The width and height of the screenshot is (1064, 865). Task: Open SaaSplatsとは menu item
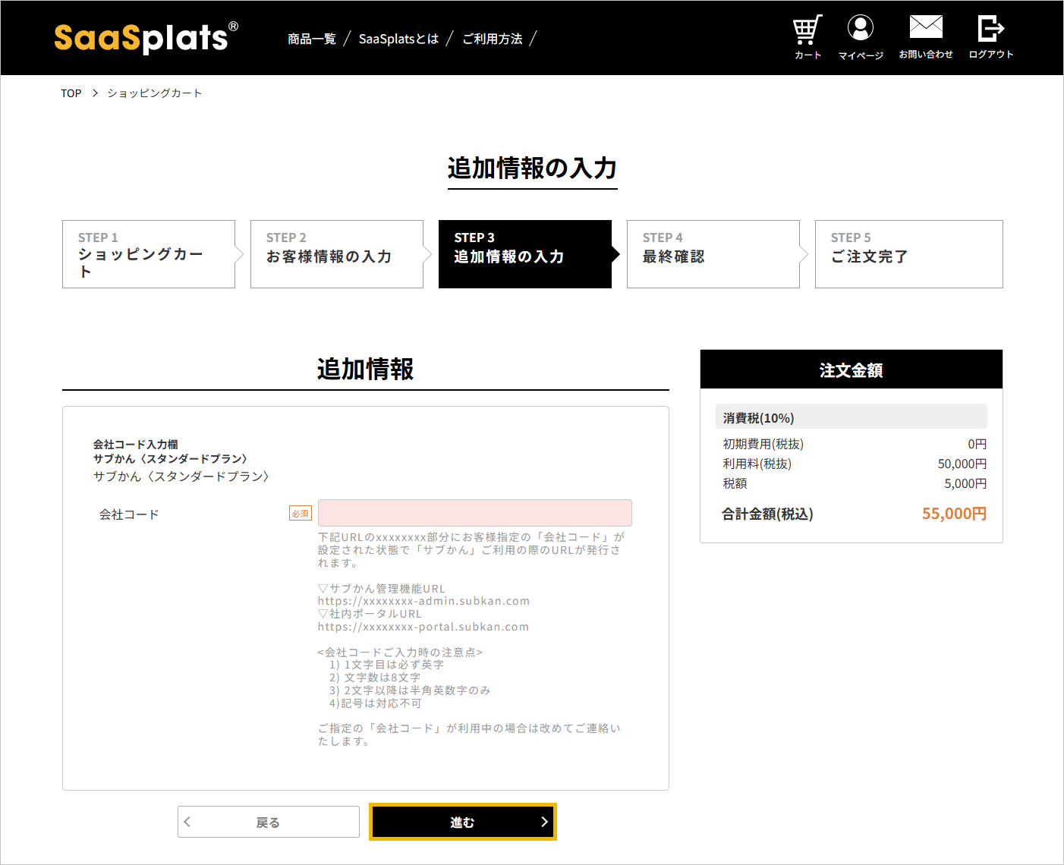pyautogui.click(x=398, y=39)
